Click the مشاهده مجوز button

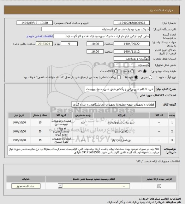pyautogui.click(x=26, y=186)
